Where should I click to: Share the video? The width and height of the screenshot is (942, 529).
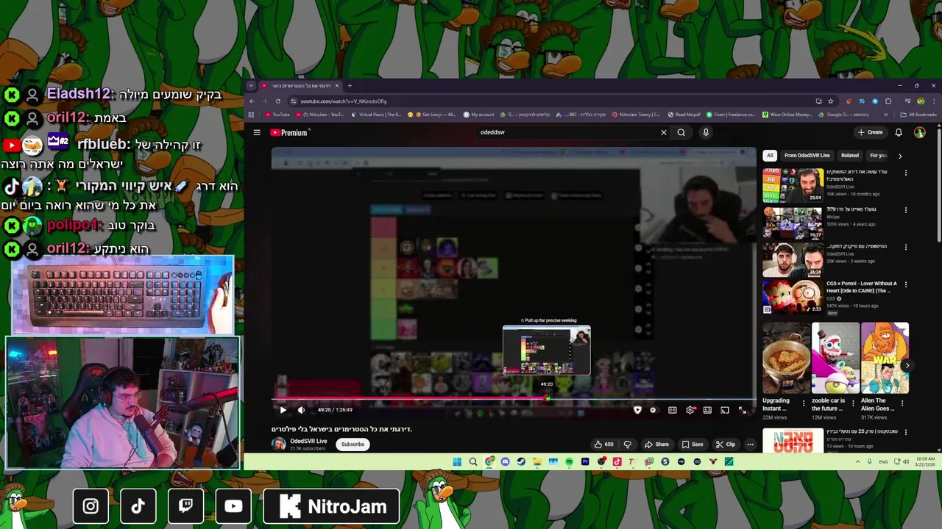656,445
